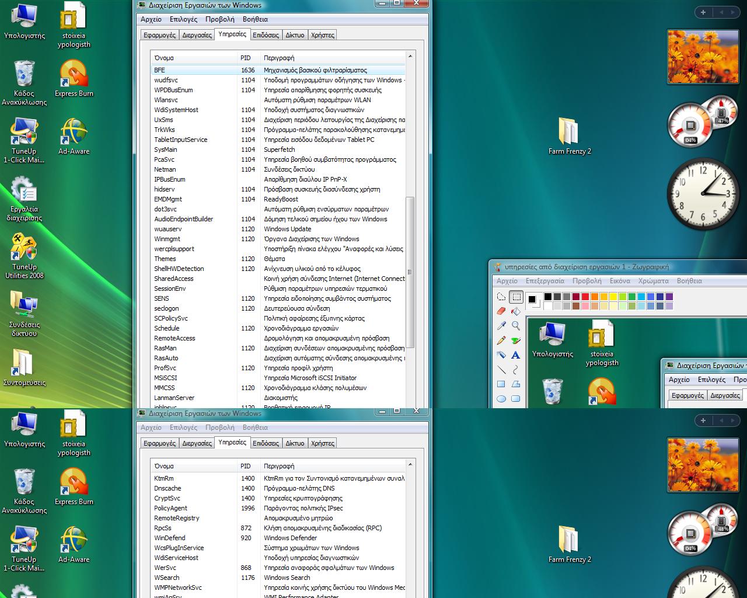747x598 pixels.
Task: Select the Free-form select tool in Paint
Action: 501,297
